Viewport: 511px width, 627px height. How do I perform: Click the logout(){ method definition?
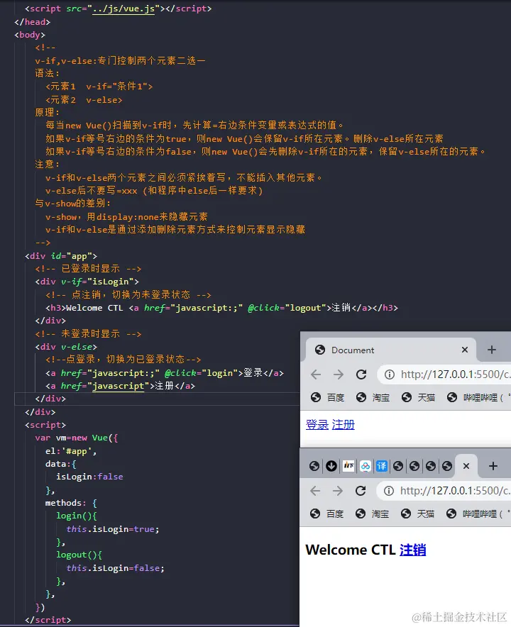(79, 555)
